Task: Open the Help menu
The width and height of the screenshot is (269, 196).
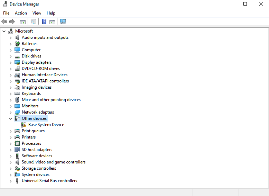Action: 51,13
